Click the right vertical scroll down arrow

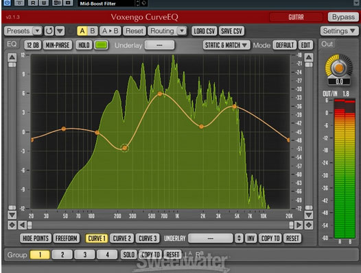(309, 215)
